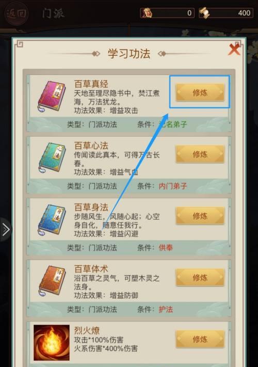
Task: Train 百草身法 with its 修炼 button
Action: click(x=200, y=216)
